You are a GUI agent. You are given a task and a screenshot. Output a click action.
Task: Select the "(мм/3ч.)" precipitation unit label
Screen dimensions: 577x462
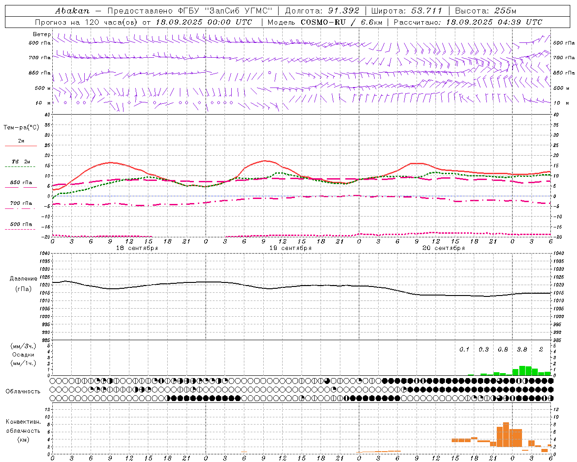click(23, 346)
